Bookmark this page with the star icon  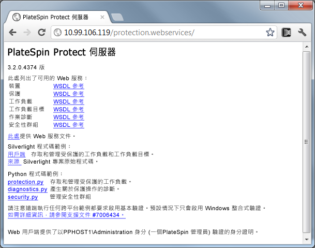coord(270,33)
